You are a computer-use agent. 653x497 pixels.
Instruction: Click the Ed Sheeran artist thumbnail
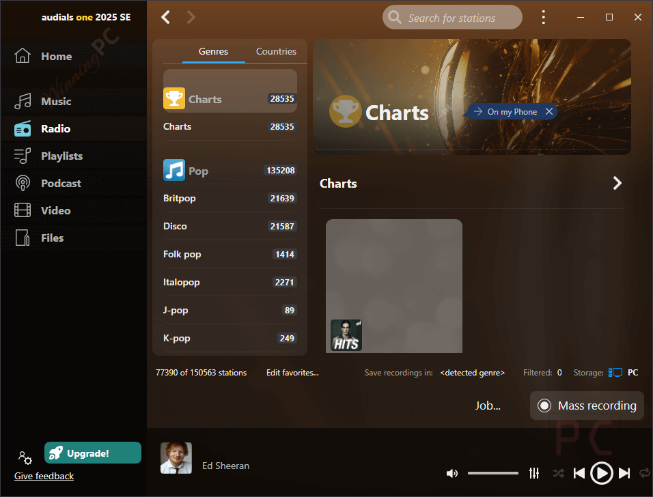click(176, 458)
